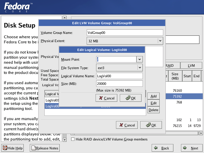The height and width of the screenshot is (153, 204).
Task: Confirm Edit Logical Volume with OK
Action: pos(131,98)
